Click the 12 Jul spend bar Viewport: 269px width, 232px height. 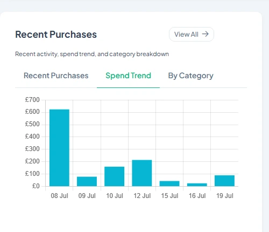[x=142, y=173]
